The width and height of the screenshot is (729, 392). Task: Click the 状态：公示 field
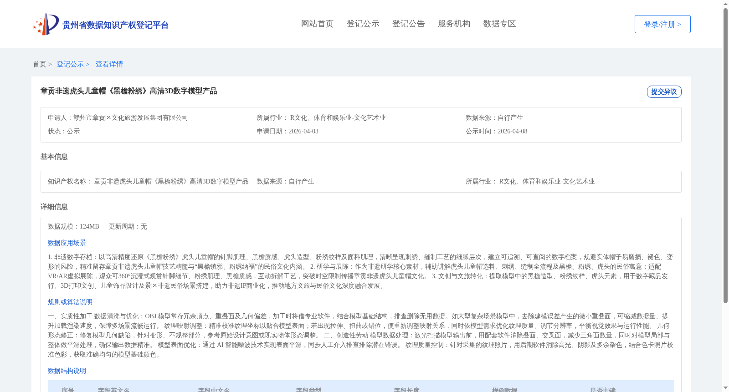pyautogui.click(x=64, y=132)
